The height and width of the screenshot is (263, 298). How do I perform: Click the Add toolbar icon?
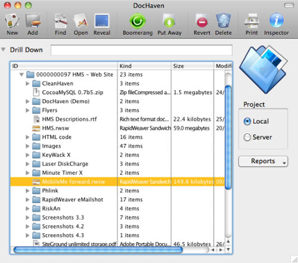(33, 21)
